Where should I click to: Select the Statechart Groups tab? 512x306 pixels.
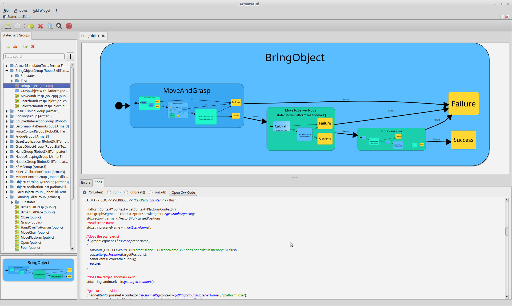coord(16,35)
